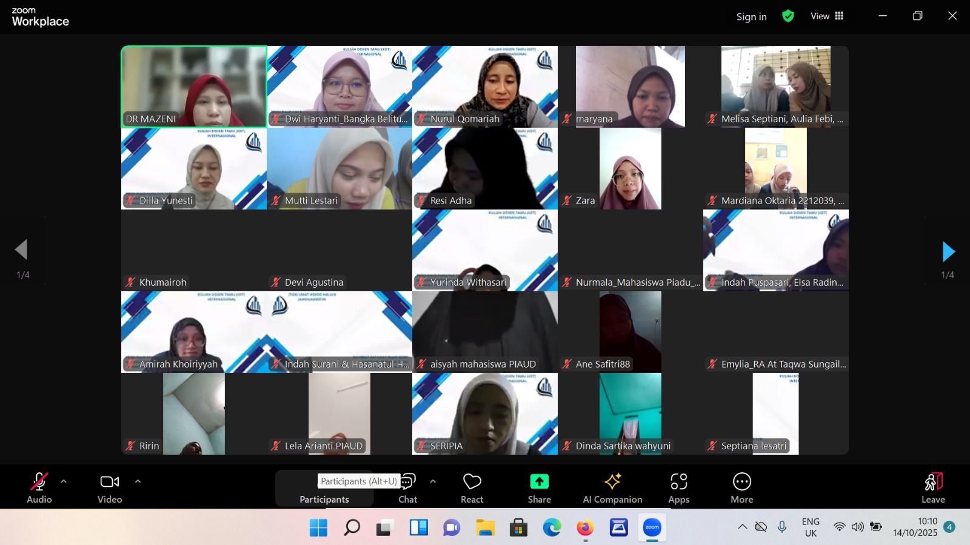Open the More options menu
Screen dimensions: 970x545
[x=742, y=488]
